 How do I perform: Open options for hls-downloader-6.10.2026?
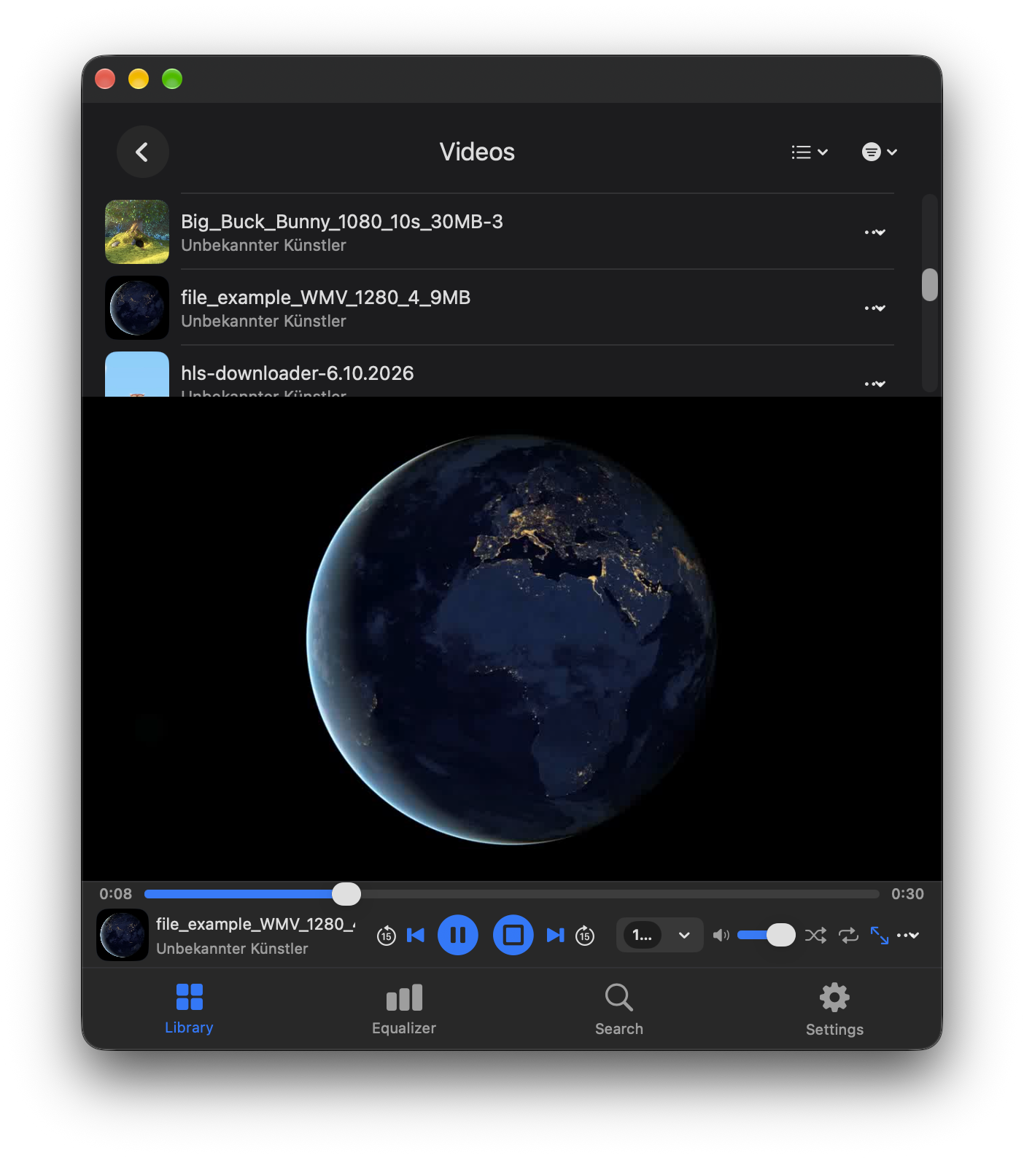coord(874,384)
